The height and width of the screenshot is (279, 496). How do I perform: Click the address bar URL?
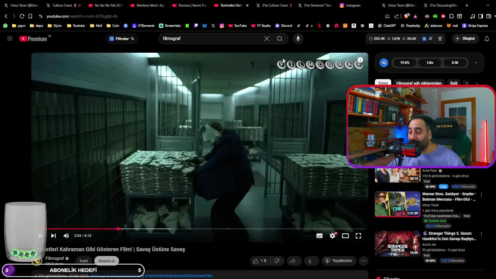point(82,16)
